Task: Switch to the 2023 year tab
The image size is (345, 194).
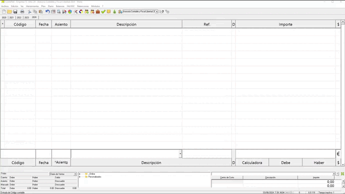Action: coord(26,17)
